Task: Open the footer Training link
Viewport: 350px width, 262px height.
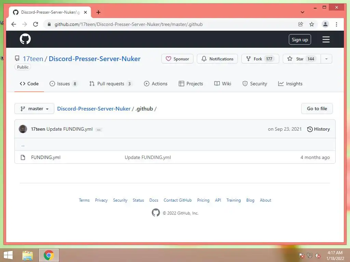Action: [233, 200]
